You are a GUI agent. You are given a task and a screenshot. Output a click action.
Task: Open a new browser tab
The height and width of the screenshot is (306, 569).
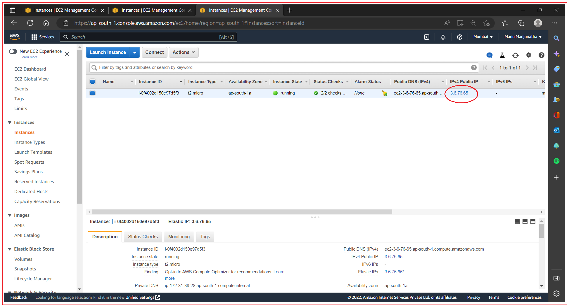coord(290,10)
